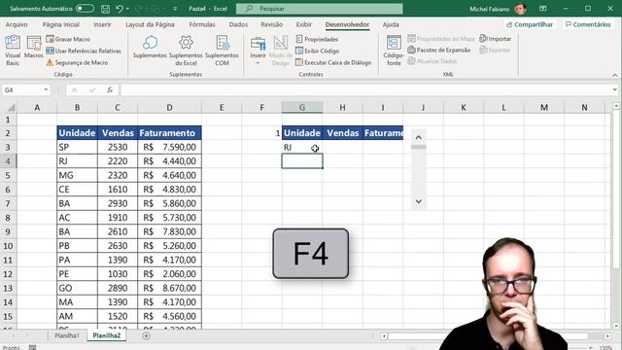
Task: Click the Select All corner triangle
Action: pyautogui.click(x=11, y=108)
